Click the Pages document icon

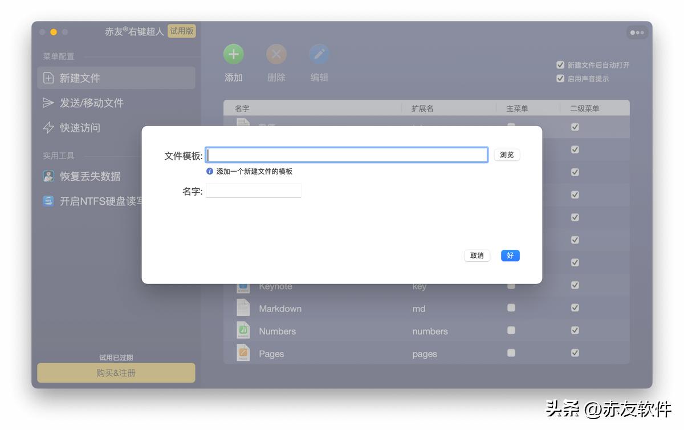(x=243, y=353)
